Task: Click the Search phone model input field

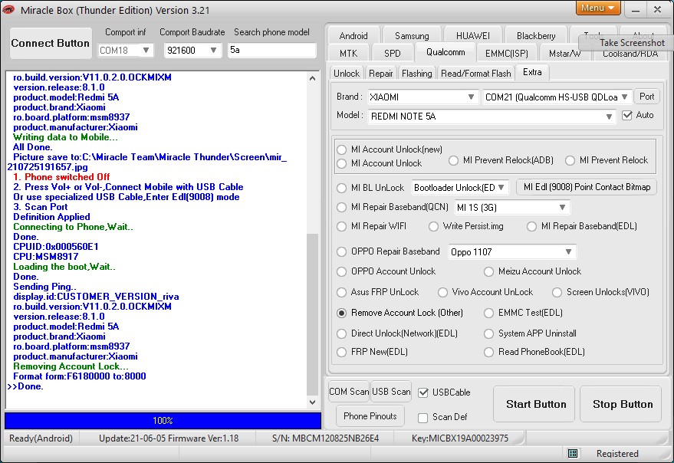Action: click(271, 51)
